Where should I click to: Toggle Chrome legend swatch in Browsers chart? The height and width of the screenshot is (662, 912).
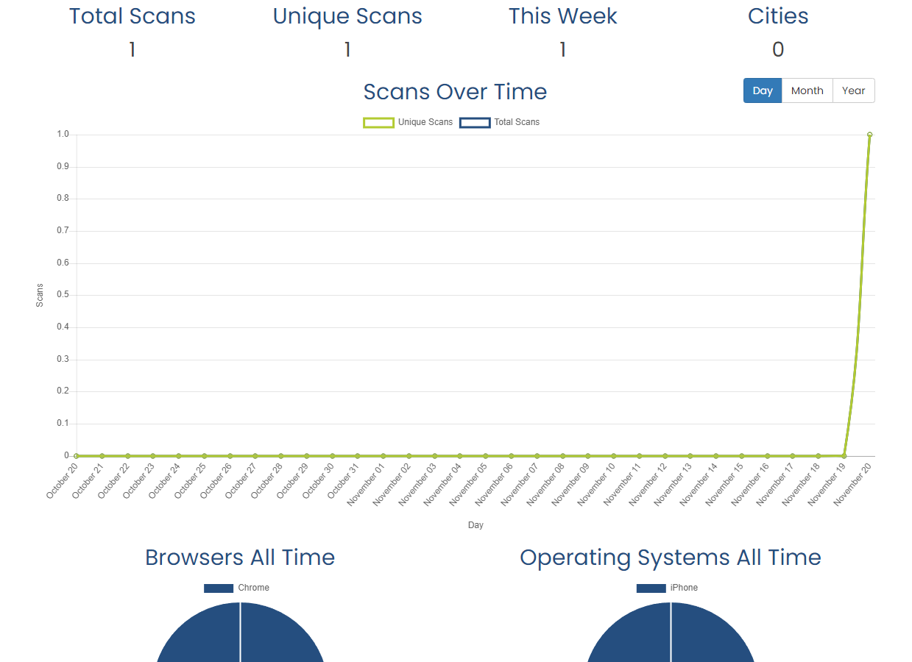219,588
